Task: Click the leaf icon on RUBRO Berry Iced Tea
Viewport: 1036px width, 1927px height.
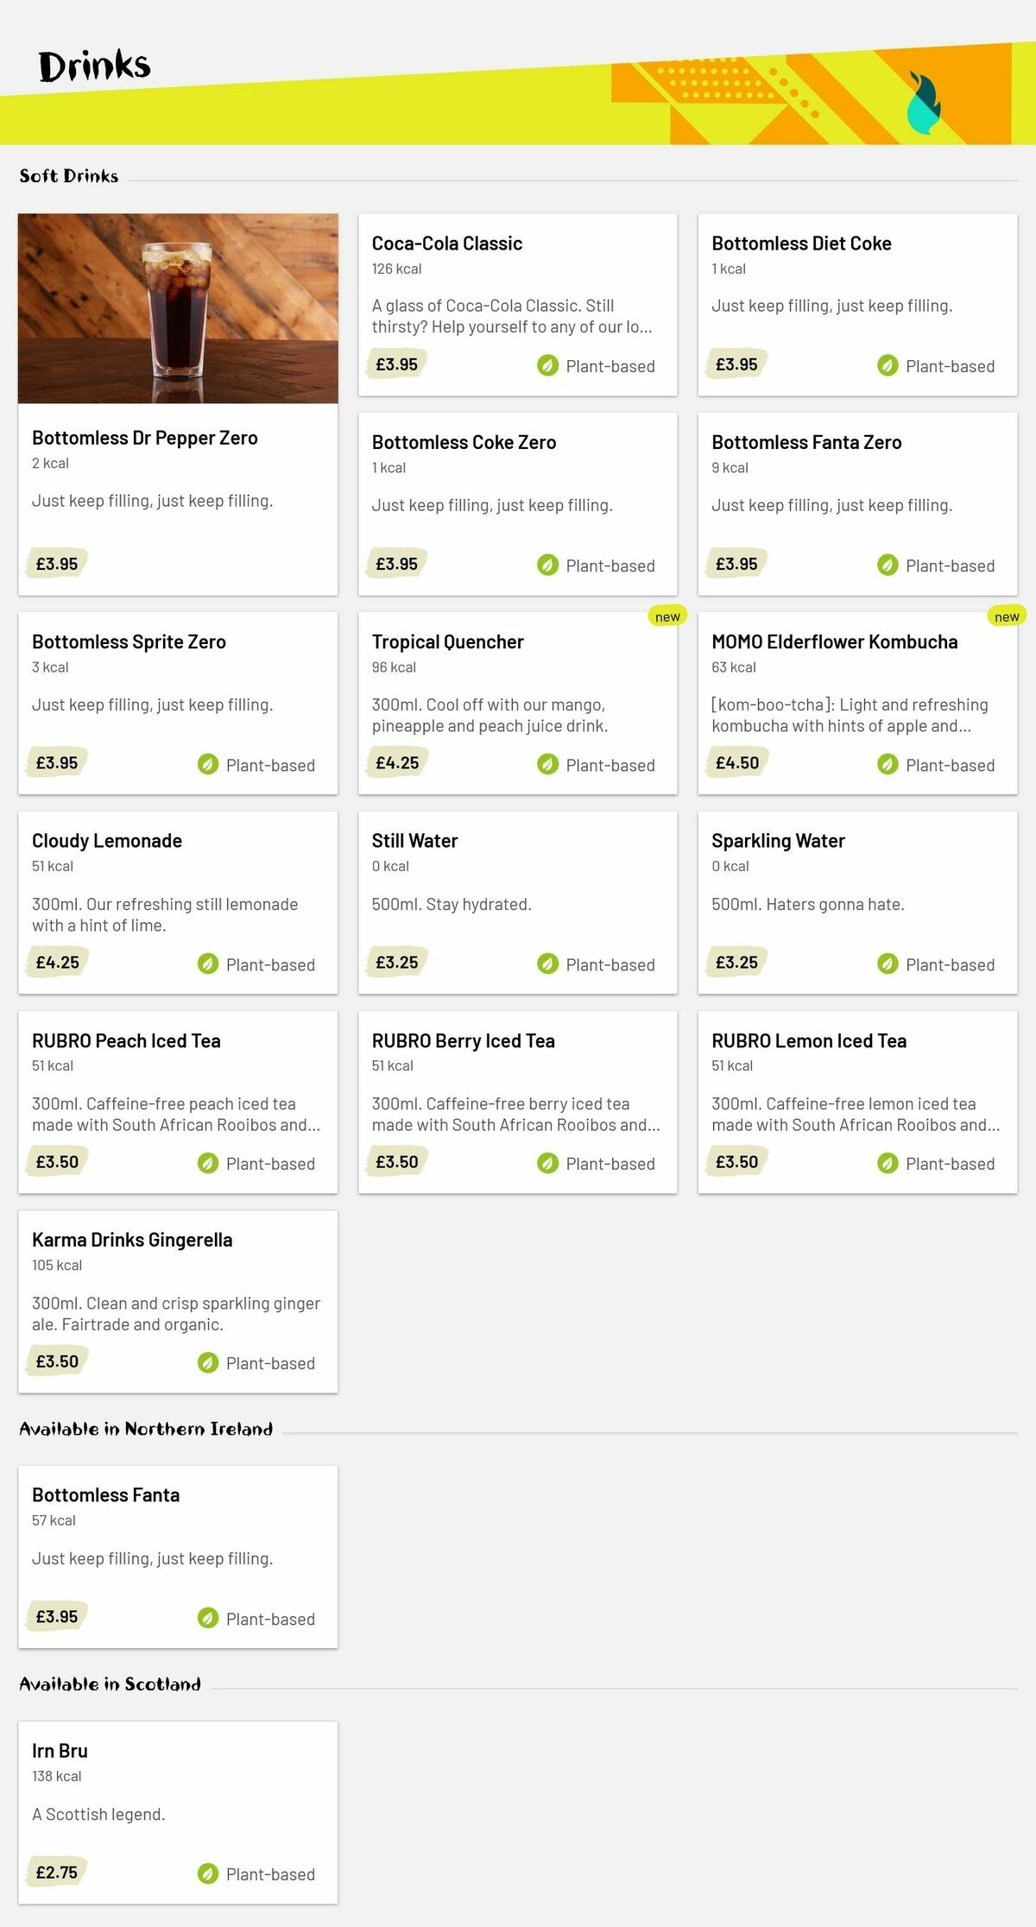Action: click(x=548, y=1164)
